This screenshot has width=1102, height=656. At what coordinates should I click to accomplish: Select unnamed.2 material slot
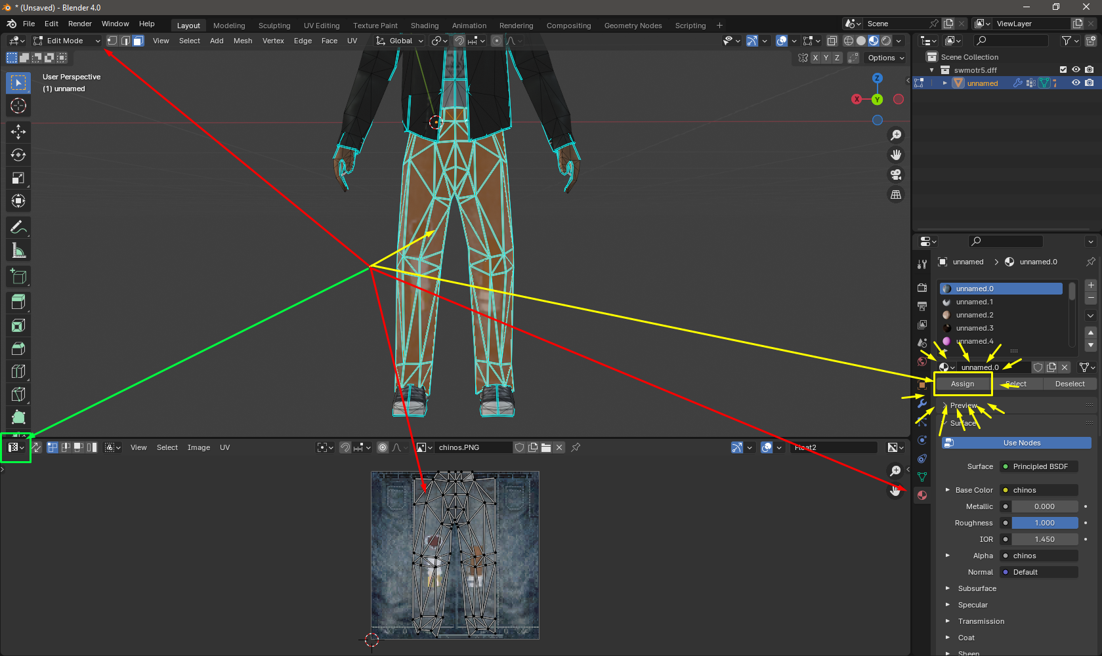[975, 315]
